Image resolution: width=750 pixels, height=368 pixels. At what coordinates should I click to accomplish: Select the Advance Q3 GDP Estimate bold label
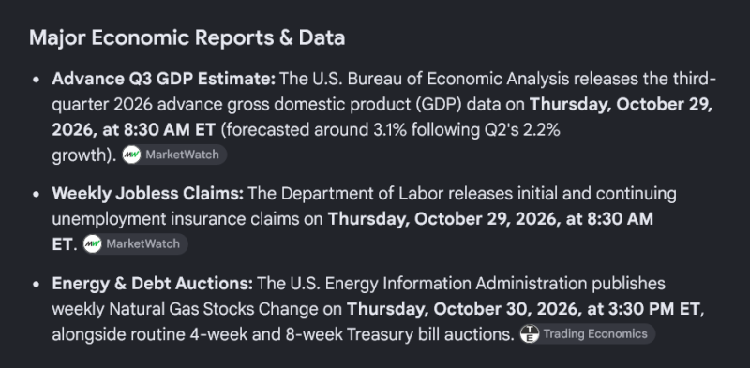coord(163,80)
